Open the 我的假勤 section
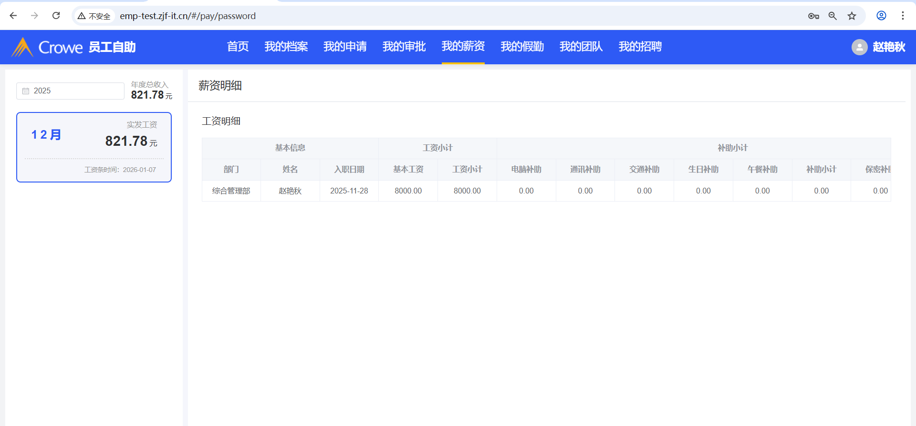 (x=522, y=47)
